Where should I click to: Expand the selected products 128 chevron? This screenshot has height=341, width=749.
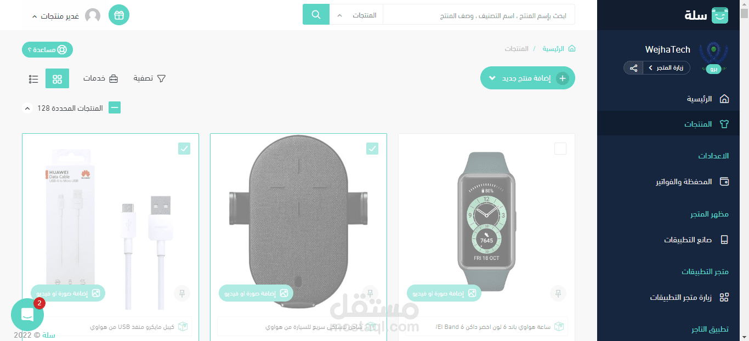pos(27,108)
